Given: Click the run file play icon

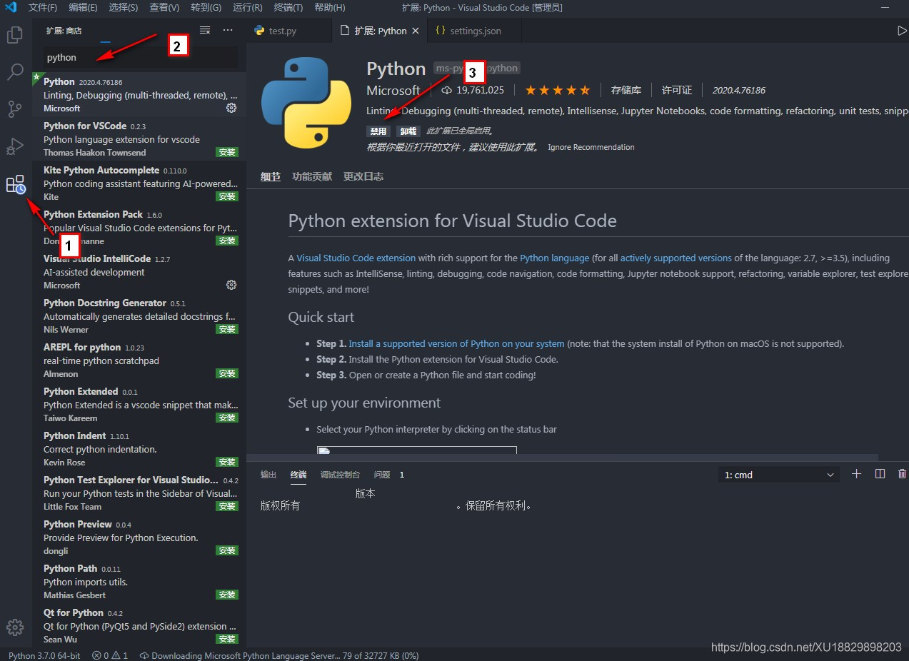Looking at the screenshot, I should 902,31.
